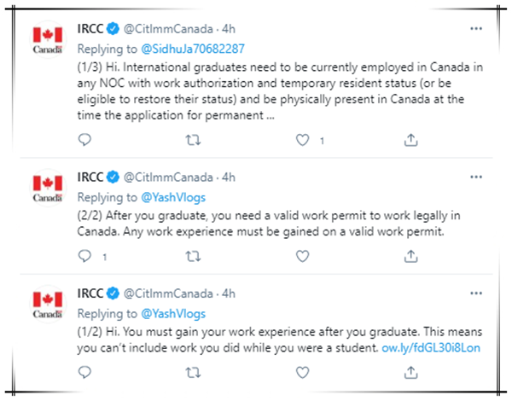Like the (2/2) valid work permit tweet
This screenshot has width=512, height=401.
coord(302,256)
